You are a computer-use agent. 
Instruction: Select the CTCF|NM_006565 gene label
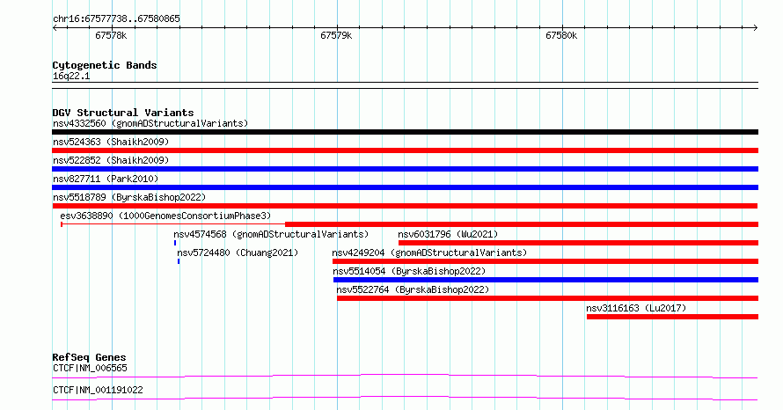[90, 368]
